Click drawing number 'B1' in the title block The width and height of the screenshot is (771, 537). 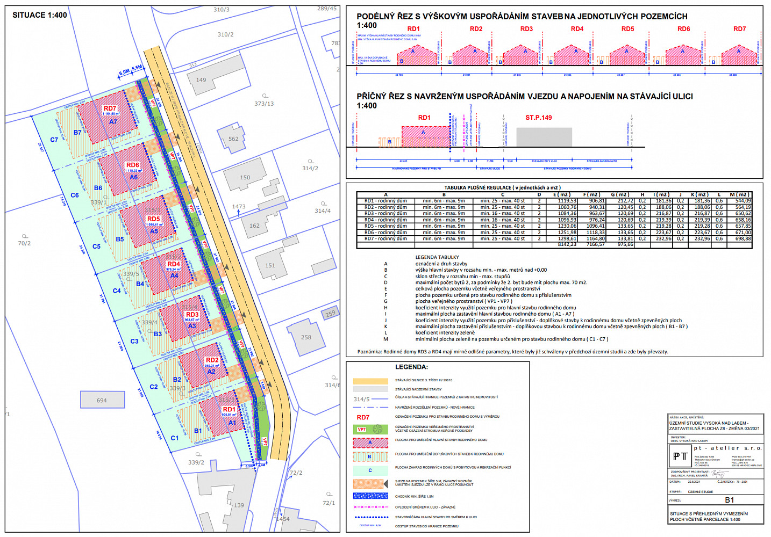(730, 500)
